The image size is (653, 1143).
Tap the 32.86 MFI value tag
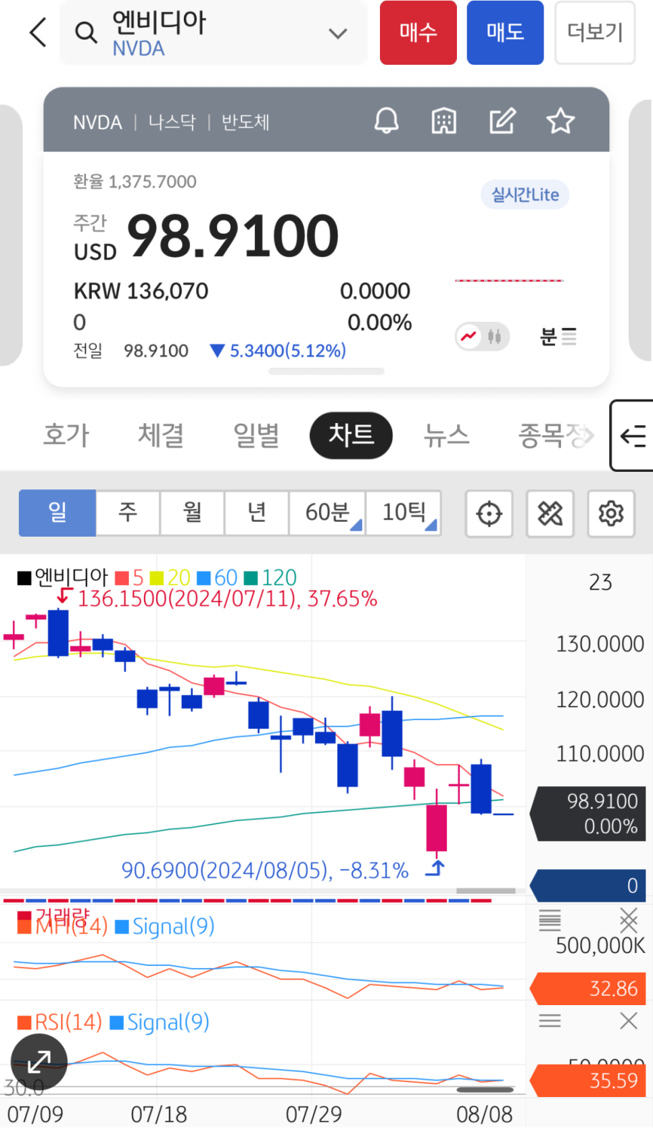(587, 989)
